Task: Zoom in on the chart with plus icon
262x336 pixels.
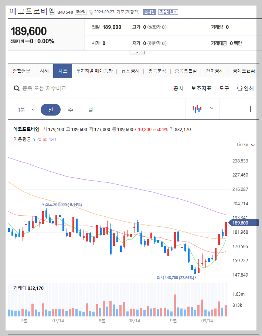Action: click(x=250, y=109)
